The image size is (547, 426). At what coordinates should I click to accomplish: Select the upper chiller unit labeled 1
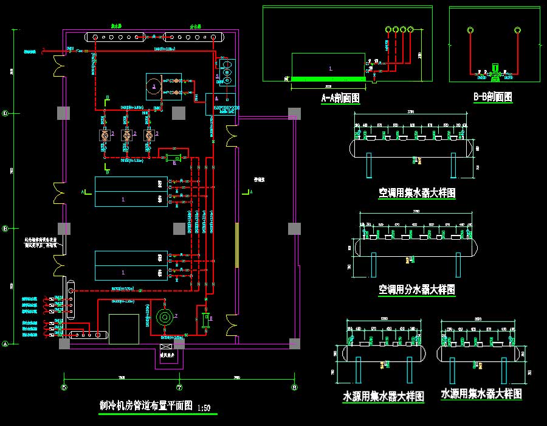[x=131, y=192]
